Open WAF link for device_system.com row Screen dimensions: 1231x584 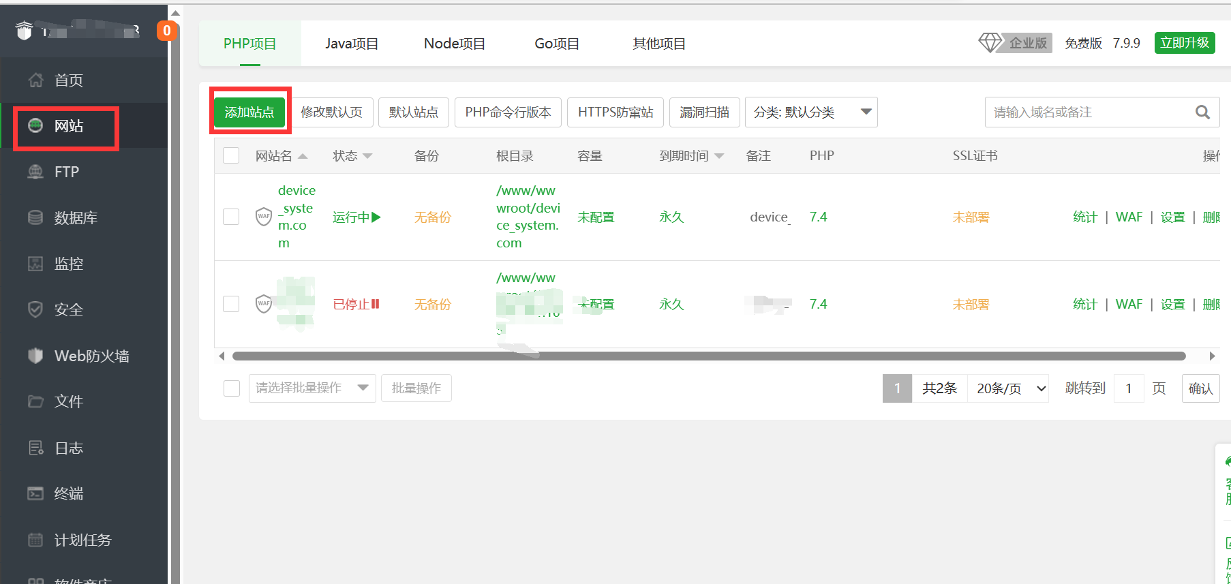1129,217
